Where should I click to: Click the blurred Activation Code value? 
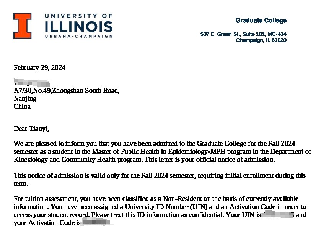(97, 223)
